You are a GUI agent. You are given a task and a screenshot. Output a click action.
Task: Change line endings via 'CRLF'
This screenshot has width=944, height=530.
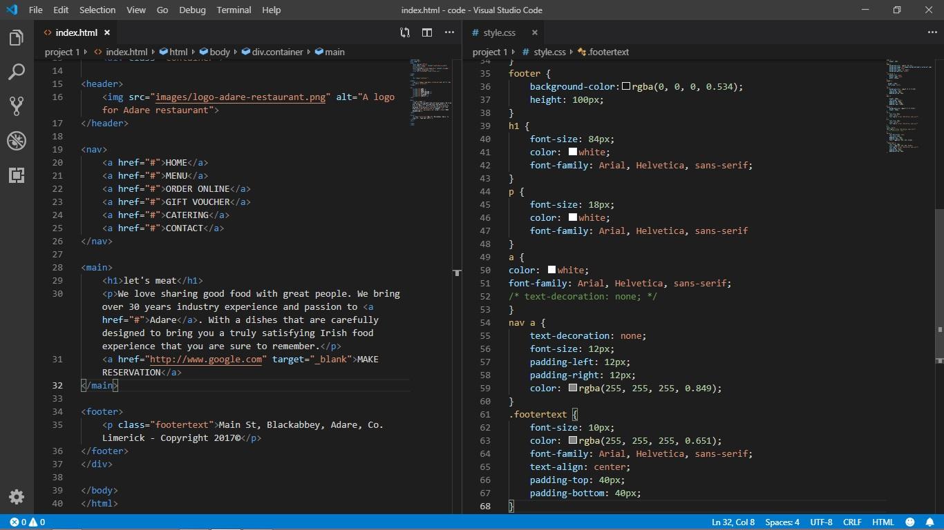click(852, 522)
